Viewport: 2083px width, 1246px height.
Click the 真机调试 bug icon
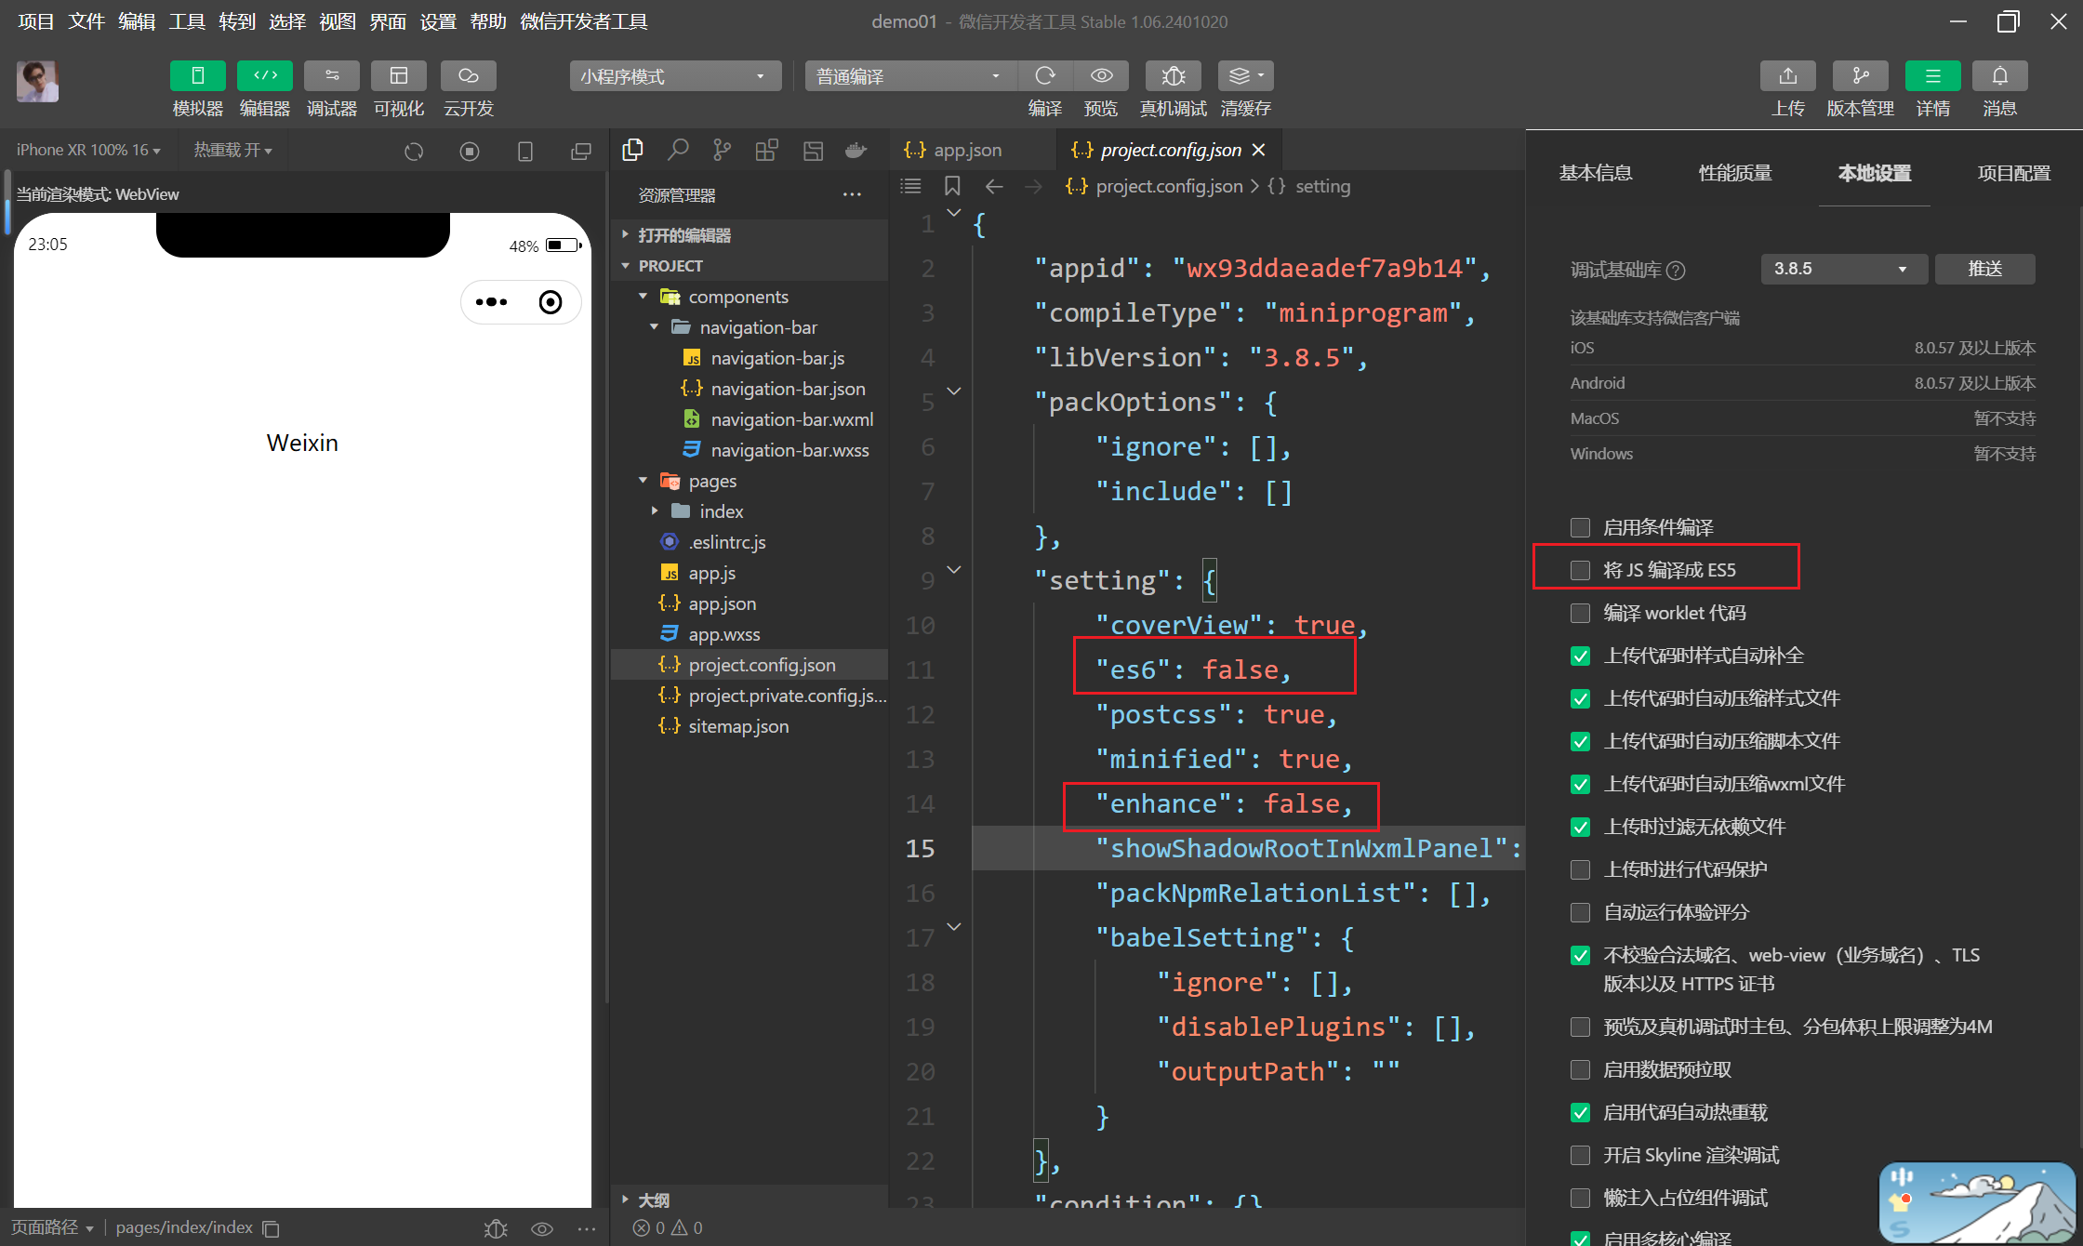point(1173,76)
